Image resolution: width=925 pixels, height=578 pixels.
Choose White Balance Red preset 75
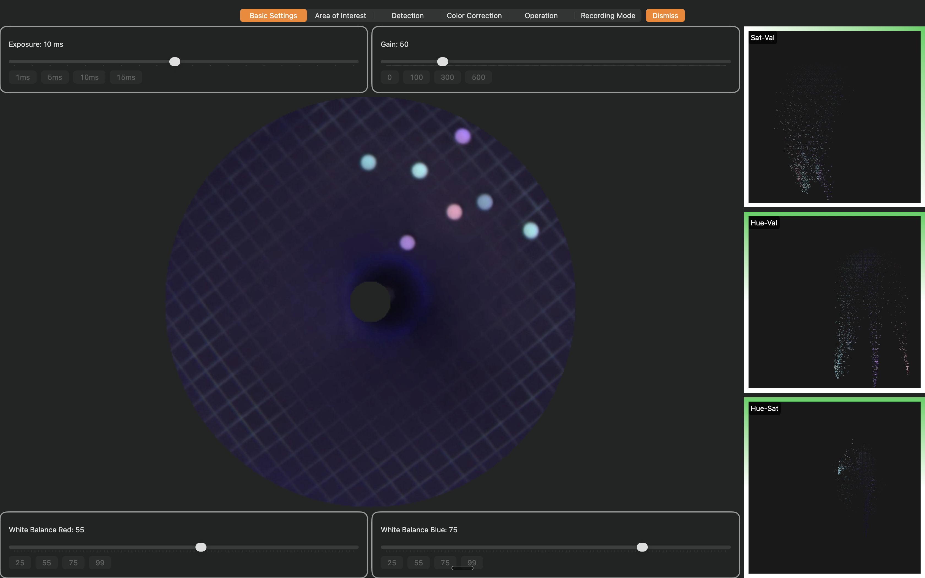tap(73, 563)
